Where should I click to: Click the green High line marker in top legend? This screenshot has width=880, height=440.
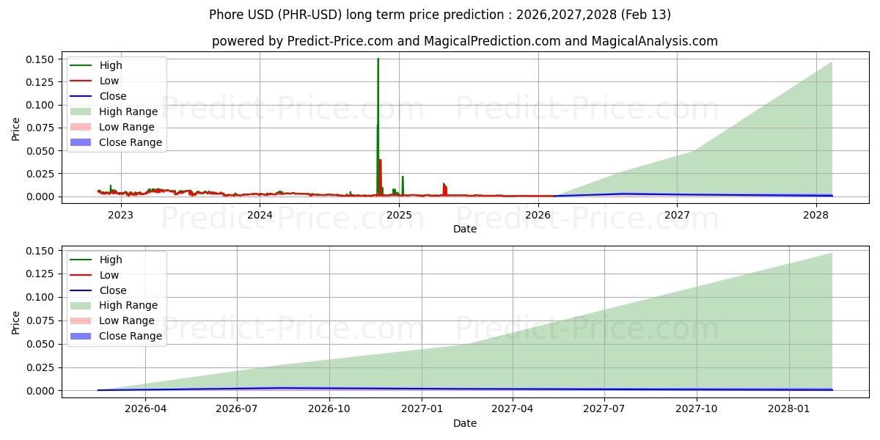pyautogui.click(x=80, y=65)
